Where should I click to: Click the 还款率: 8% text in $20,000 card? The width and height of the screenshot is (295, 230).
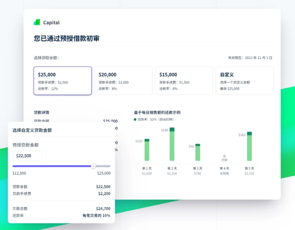(107, 88)
